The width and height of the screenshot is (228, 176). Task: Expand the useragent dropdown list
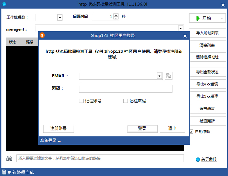(x=181, y=28)
